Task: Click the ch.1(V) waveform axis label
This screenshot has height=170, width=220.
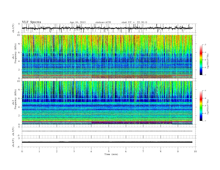Action: (x=13, y=28)
